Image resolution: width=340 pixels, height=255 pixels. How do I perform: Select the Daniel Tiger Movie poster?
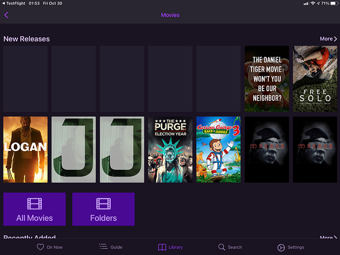[x=266, y=79]
